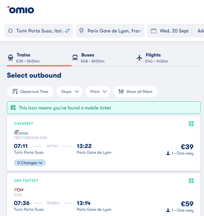Sort results by Departure Time

30,91
